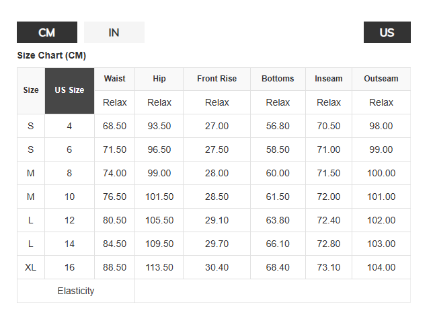Select the Outseam column header
The image size is (433, 317).
(381, 79)
